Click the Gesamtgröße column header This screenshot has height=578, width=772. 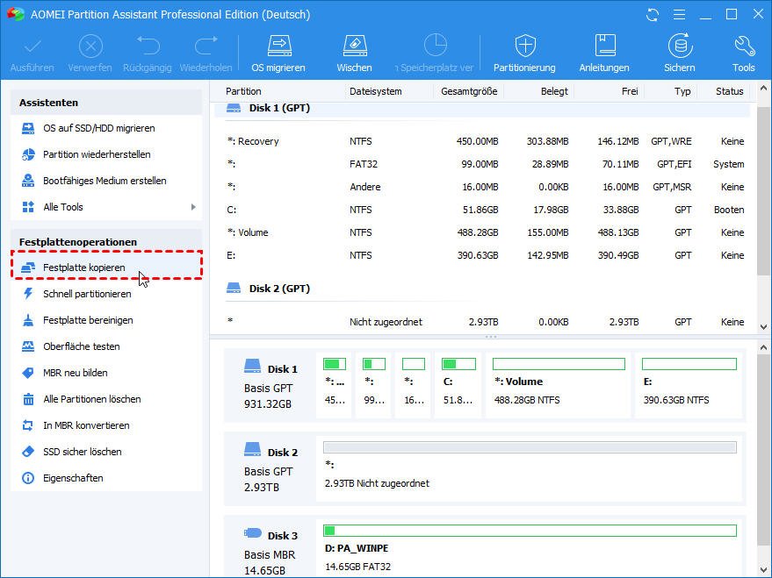[x=469, y=91]
